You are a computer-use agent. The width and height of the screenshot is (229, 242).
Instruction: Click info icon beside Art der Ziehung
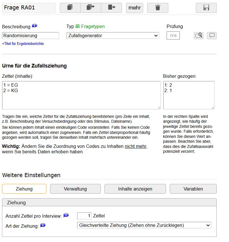click(43, 225)
